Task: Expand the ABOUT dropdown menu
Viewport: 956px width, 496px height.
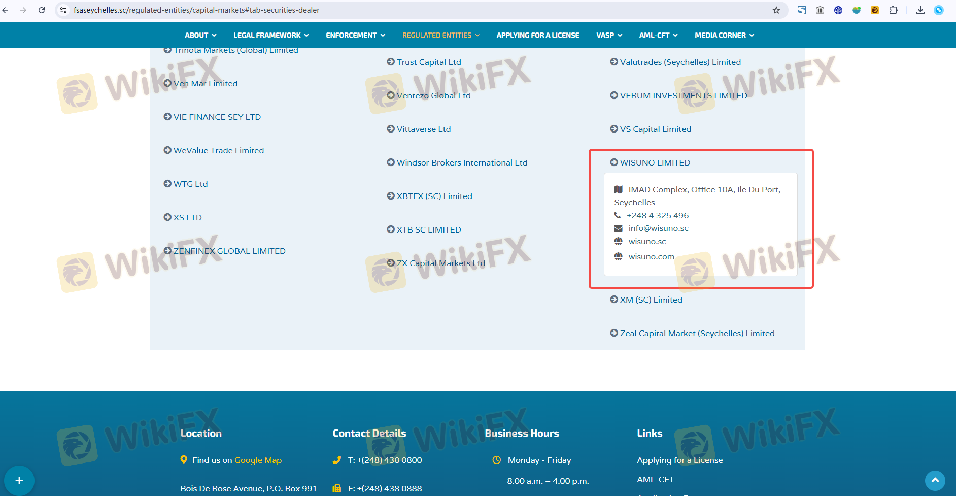Action: click(200, 35)
